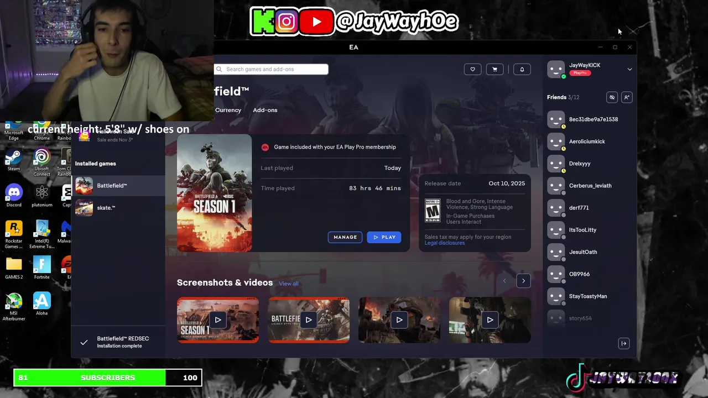Click the search magnifier icon
708x398 pixels.
[219, 69]
